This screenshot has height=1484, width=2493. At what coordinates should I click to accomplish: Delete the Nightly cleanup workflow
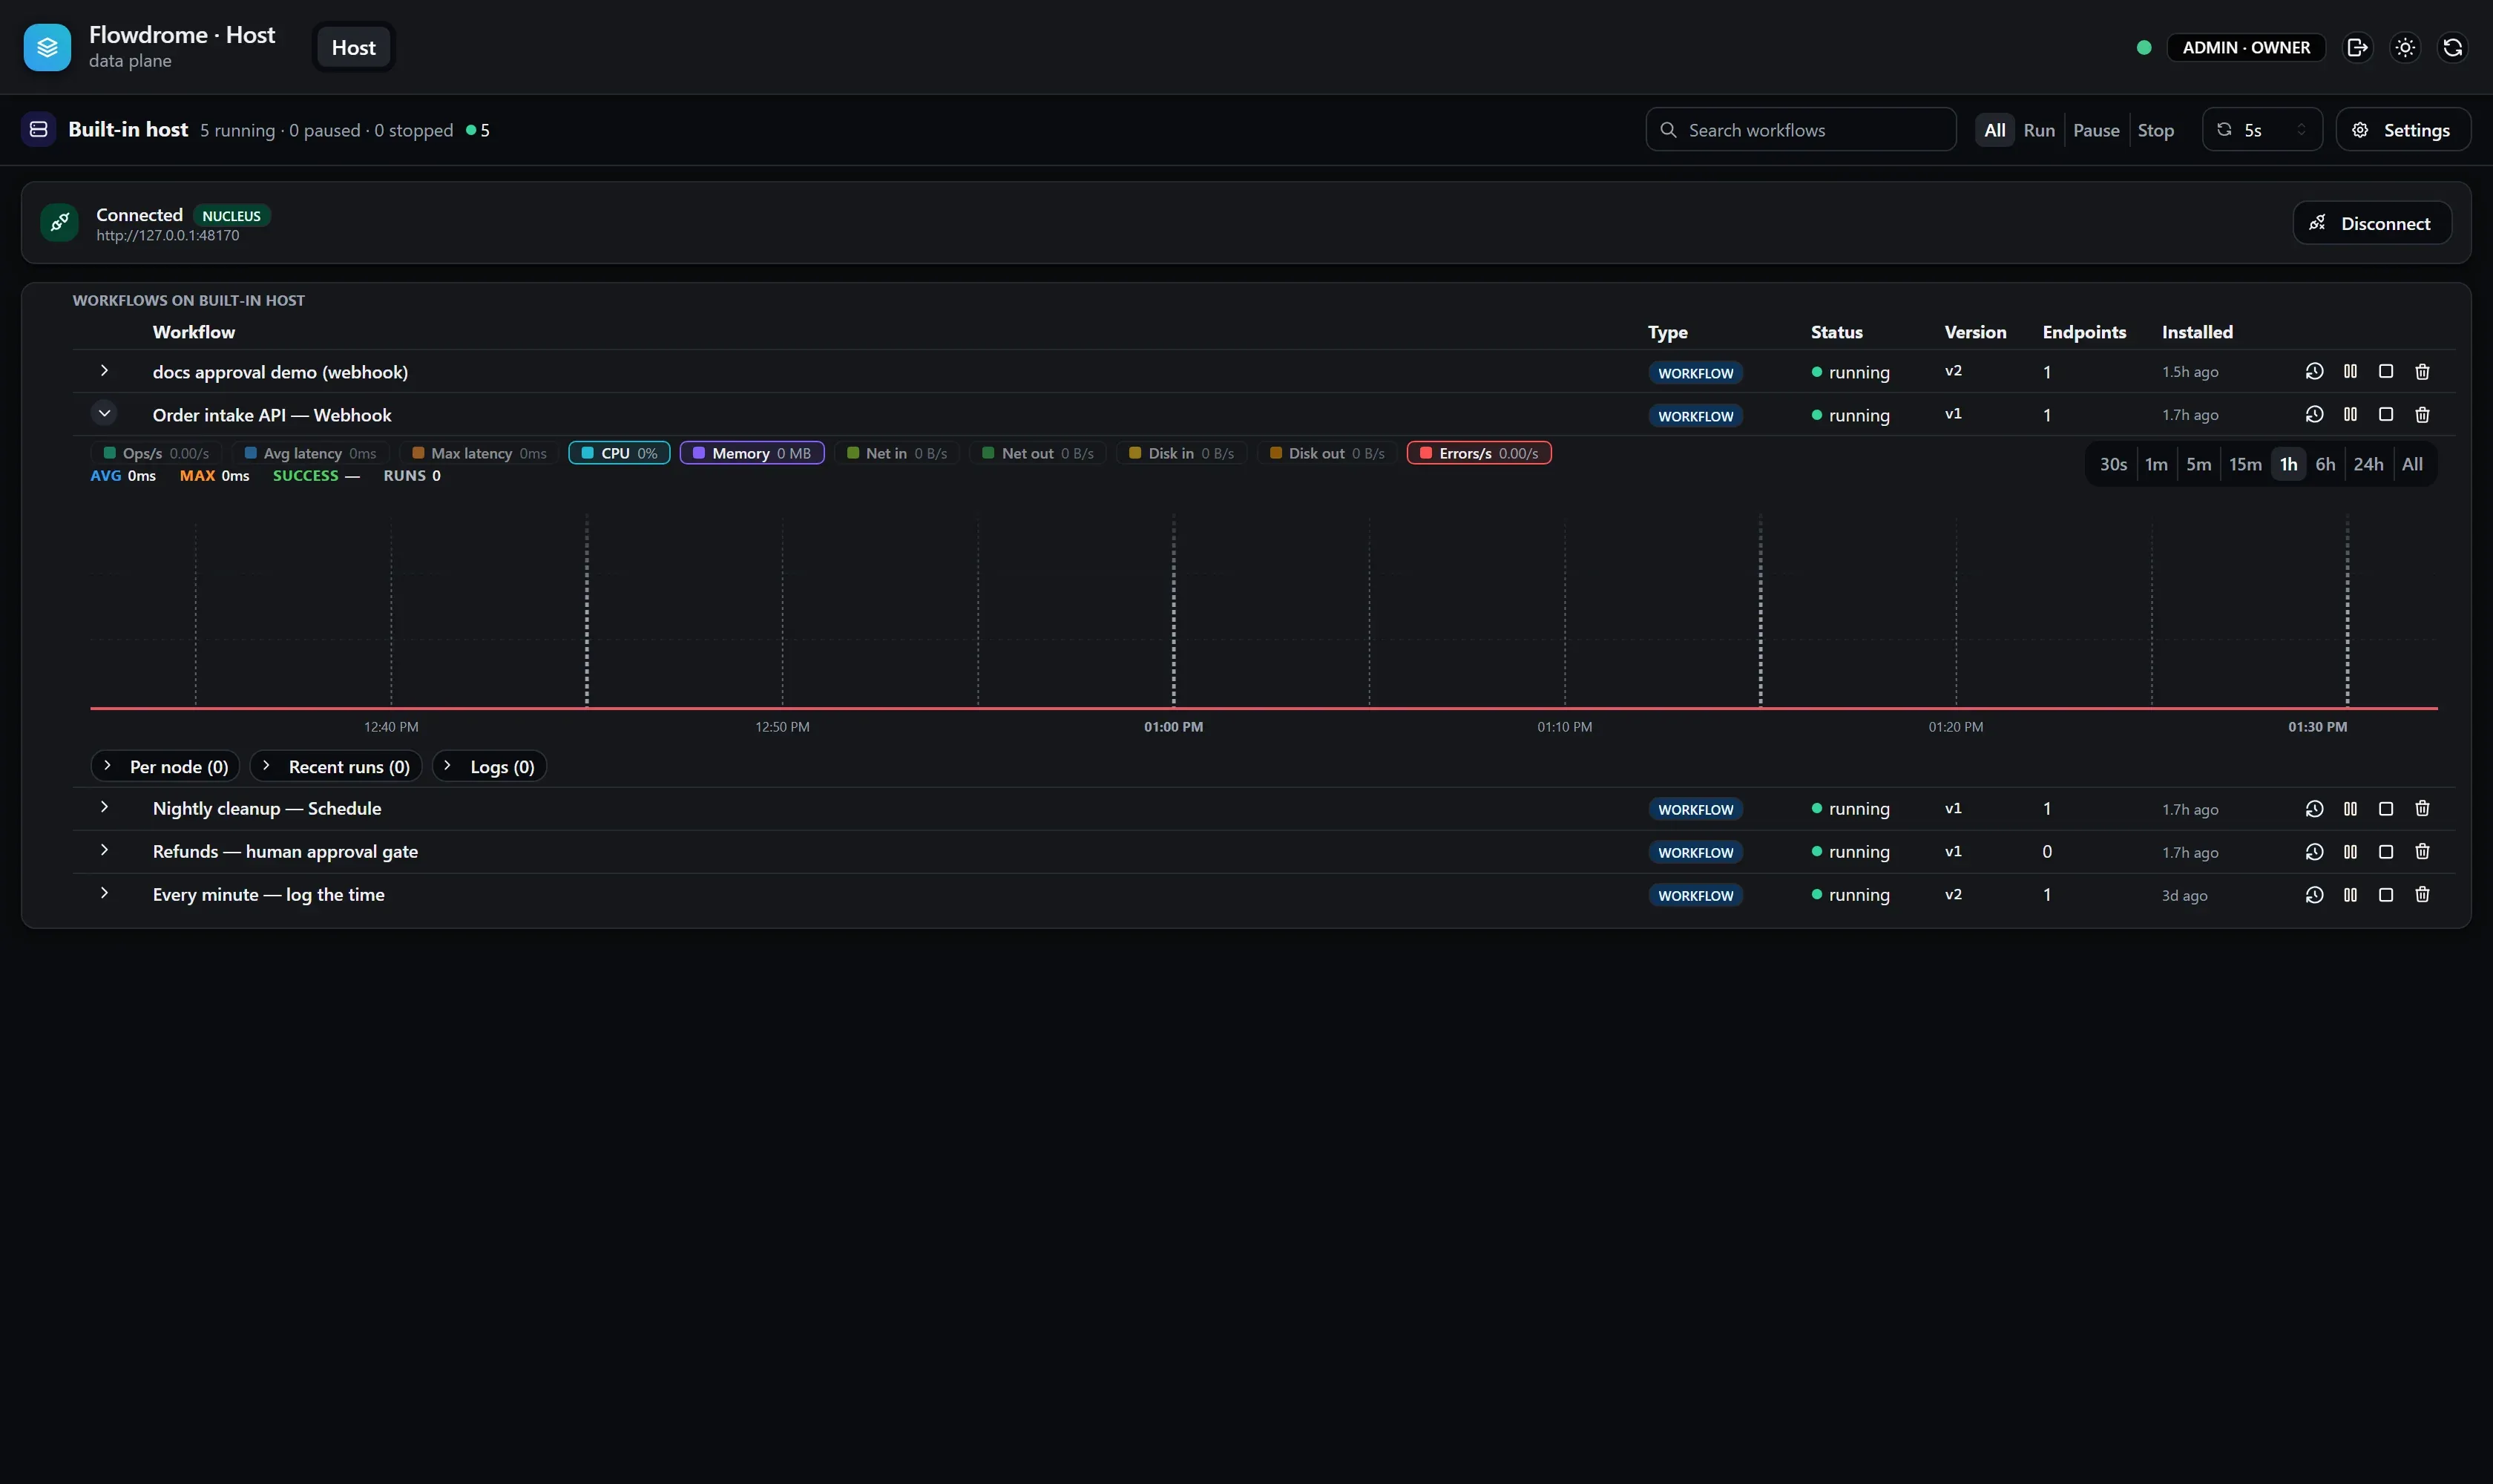tap(2422, 808)
